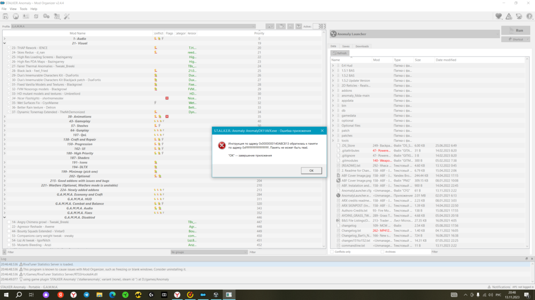Click the Run button
The image size is (535, 300).
(x=516, y=30)
